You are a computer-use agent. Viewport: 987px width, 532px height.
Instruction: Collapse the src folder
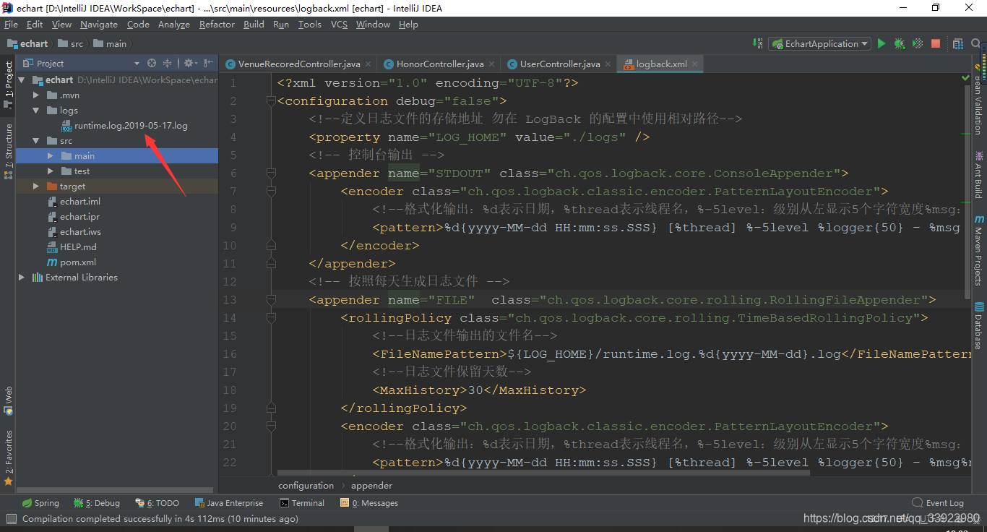(x=36, y=141)
